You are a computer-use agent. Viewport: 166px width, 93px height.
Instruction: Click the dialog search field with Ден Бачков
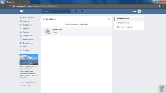[x=76, y=19]
